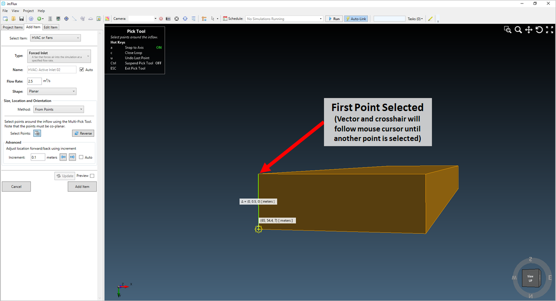Select the pan view icon in viewport
This screenshot has height=301, width=556.
(529, 30)
